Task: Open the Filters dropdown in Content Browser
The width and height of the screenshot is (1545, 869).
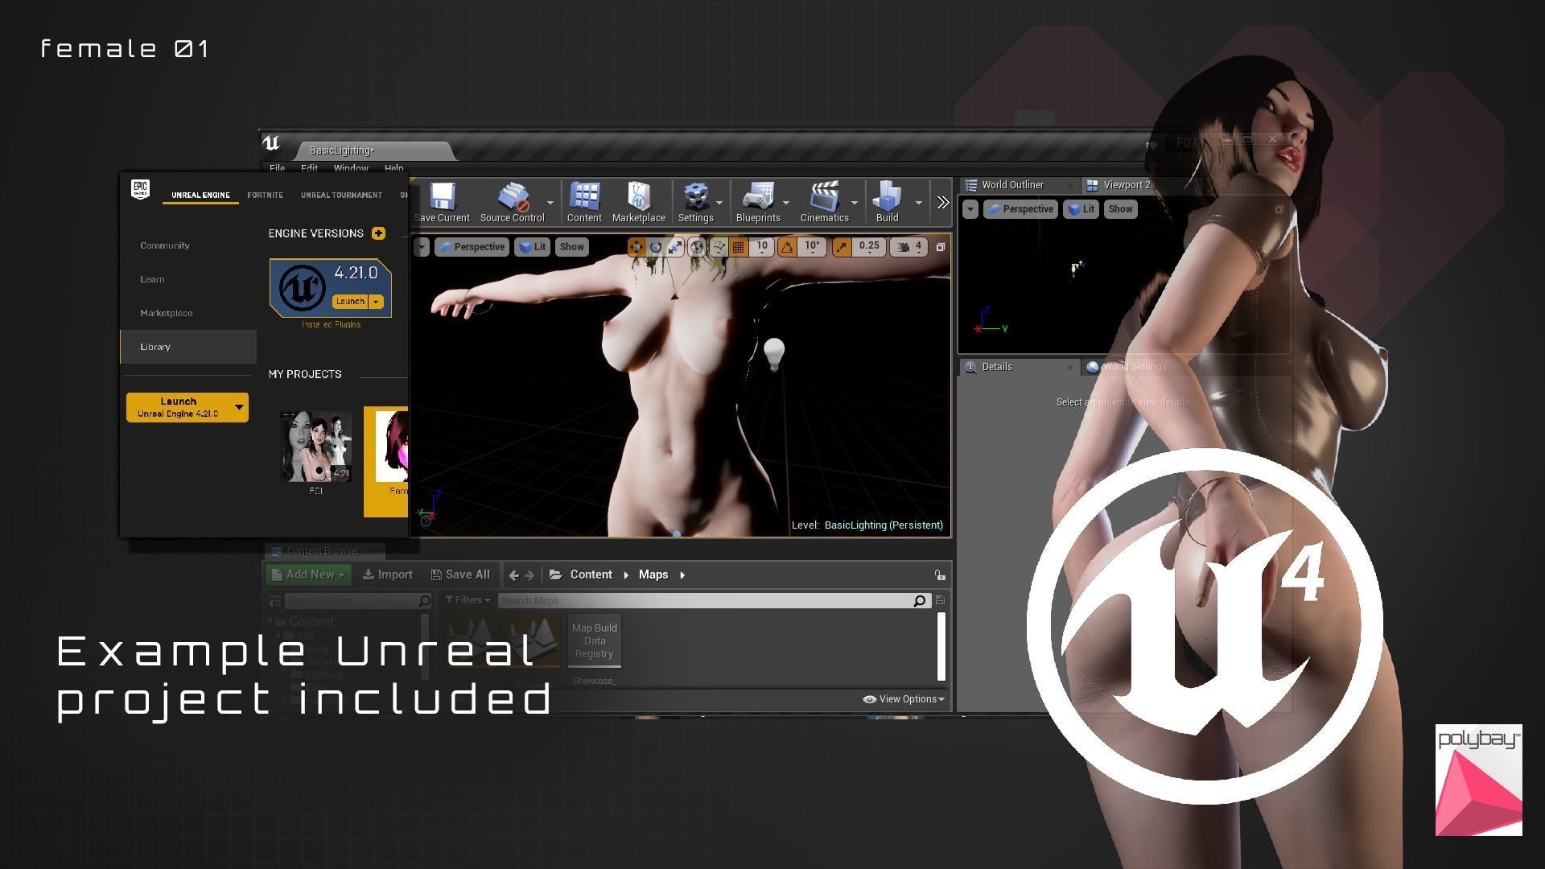Action: 468,600
